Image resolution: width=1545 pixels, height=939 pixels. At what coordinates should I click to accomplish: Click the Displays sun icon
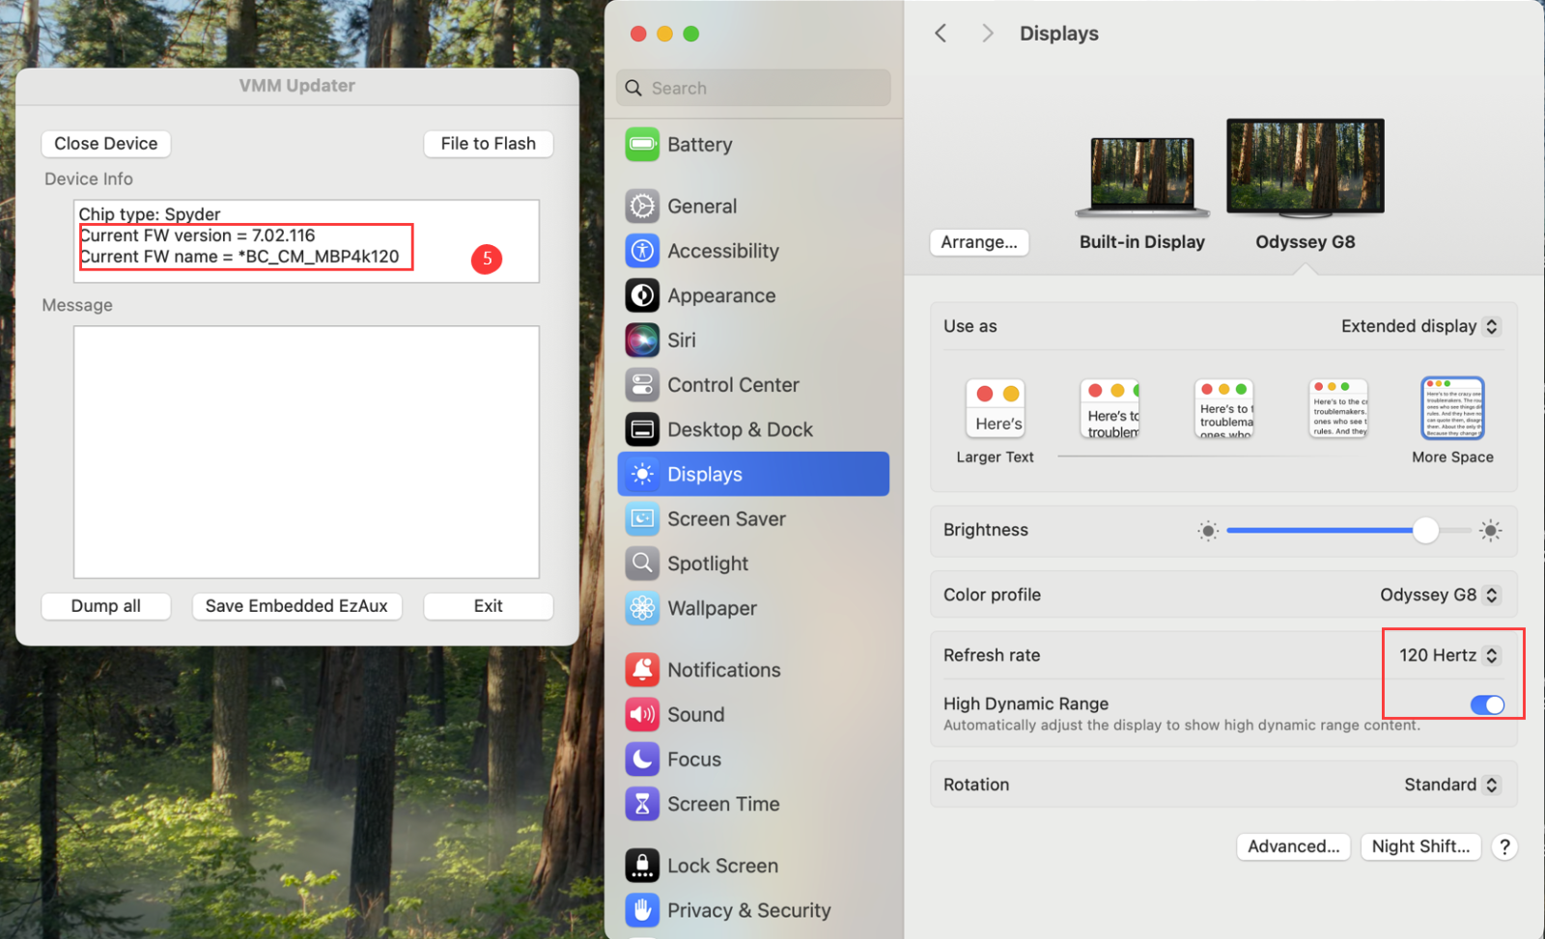(x=642, y=474)
